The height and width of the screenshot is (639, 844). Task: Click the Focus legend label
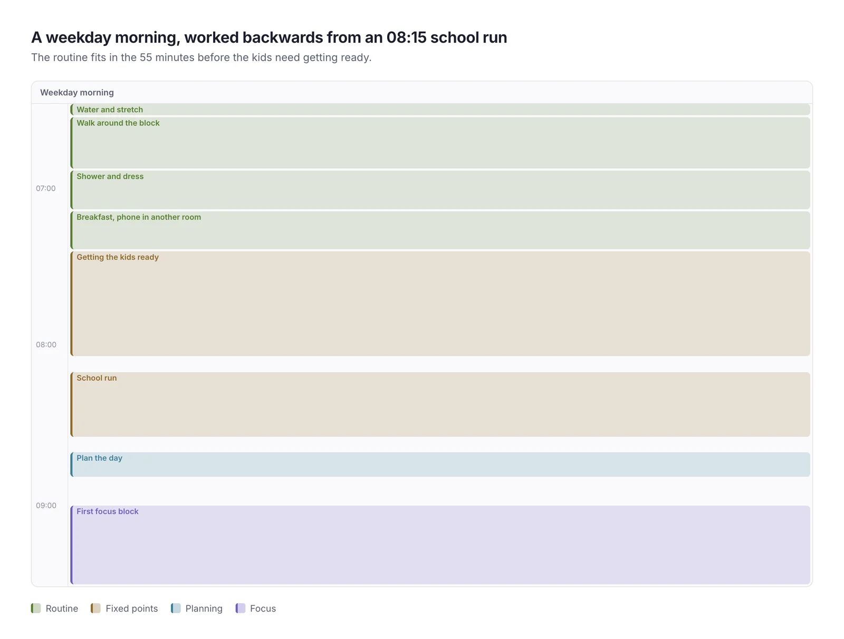click(263, 608)
